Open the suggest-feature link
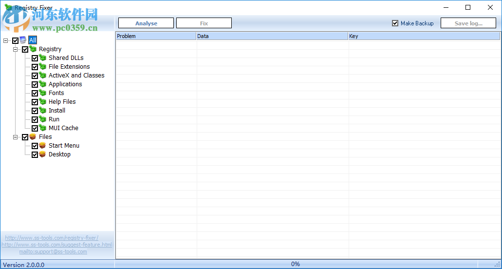The width and height of the screenshot is (502, 269). (56, 245)
